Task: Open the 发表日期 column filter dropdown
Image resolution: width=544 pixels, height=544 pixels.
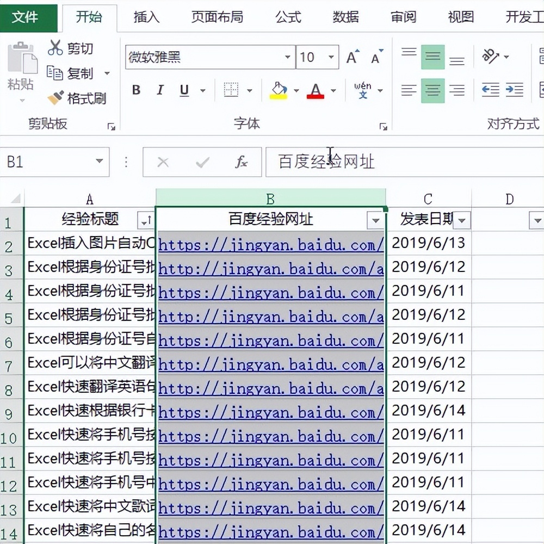Action: (x=462, y=220)
